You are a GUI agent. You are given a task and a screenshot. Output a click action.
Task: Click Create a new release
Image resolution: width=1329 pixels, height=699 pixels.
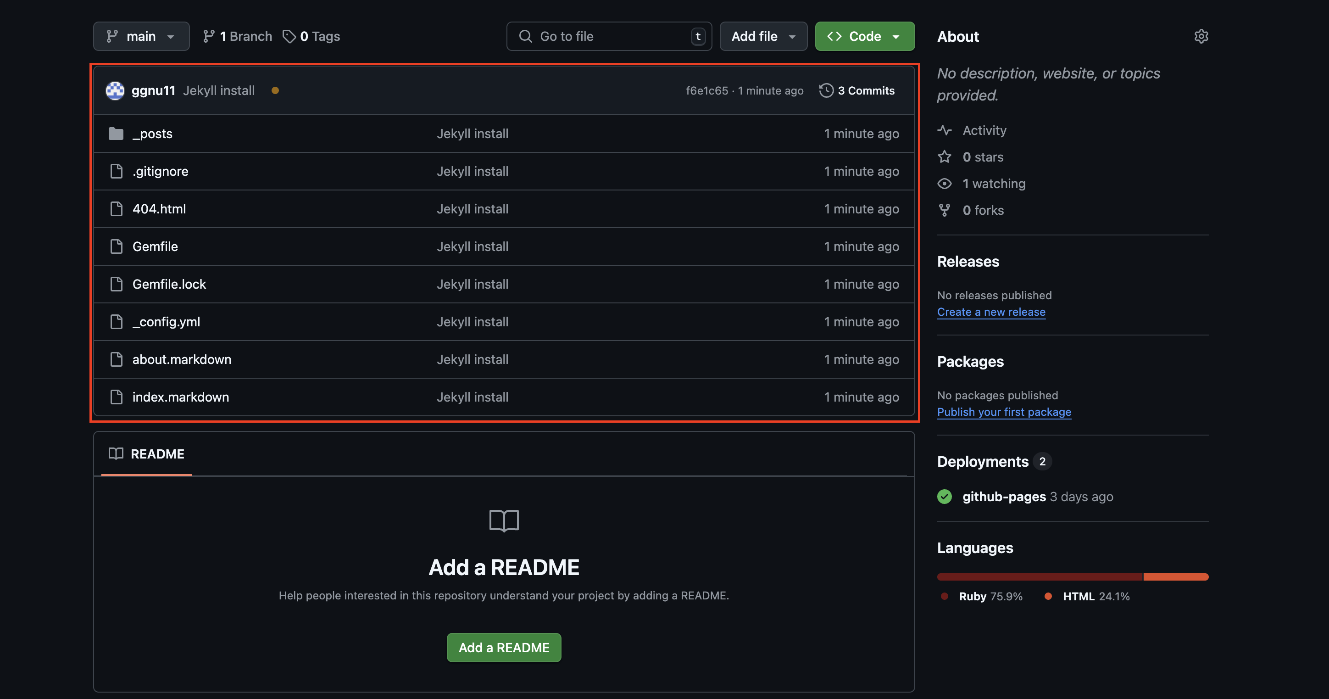coord(991,312)
